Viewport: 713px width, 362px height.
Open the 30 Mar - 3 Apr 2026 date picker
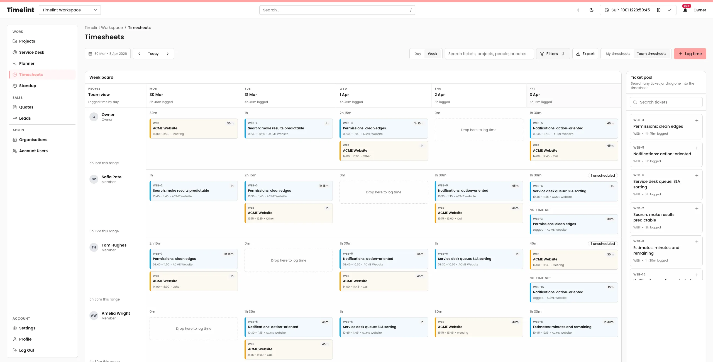click(x=108, y=54)
